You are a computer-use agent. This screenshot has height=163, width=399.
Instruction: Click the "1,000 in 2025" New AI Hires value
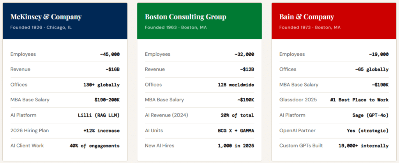[x=236, y=145]
